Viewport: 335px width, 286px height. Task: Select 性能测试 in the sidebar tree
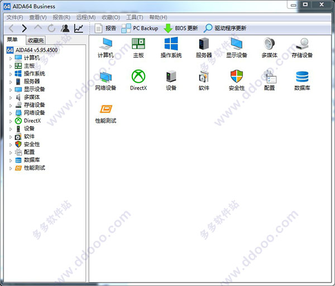[34, 168]
